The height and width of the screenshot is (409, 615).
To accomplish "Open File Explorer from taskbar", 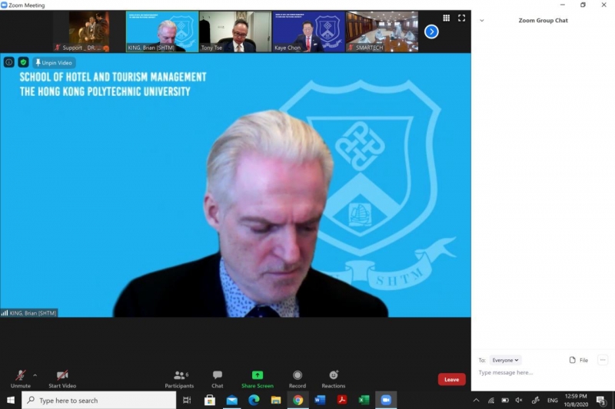I will (276, 400).
